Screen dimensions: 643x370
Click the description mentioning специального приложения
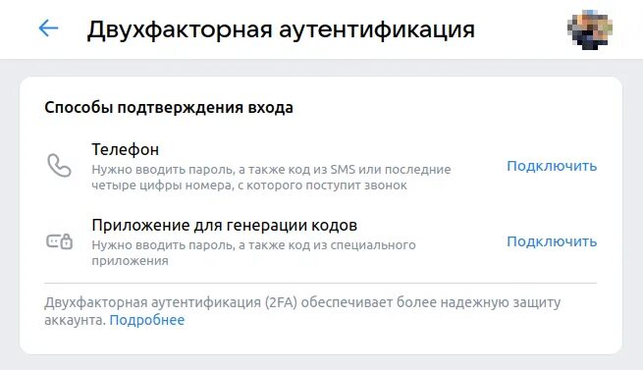[x=253, y=252]
